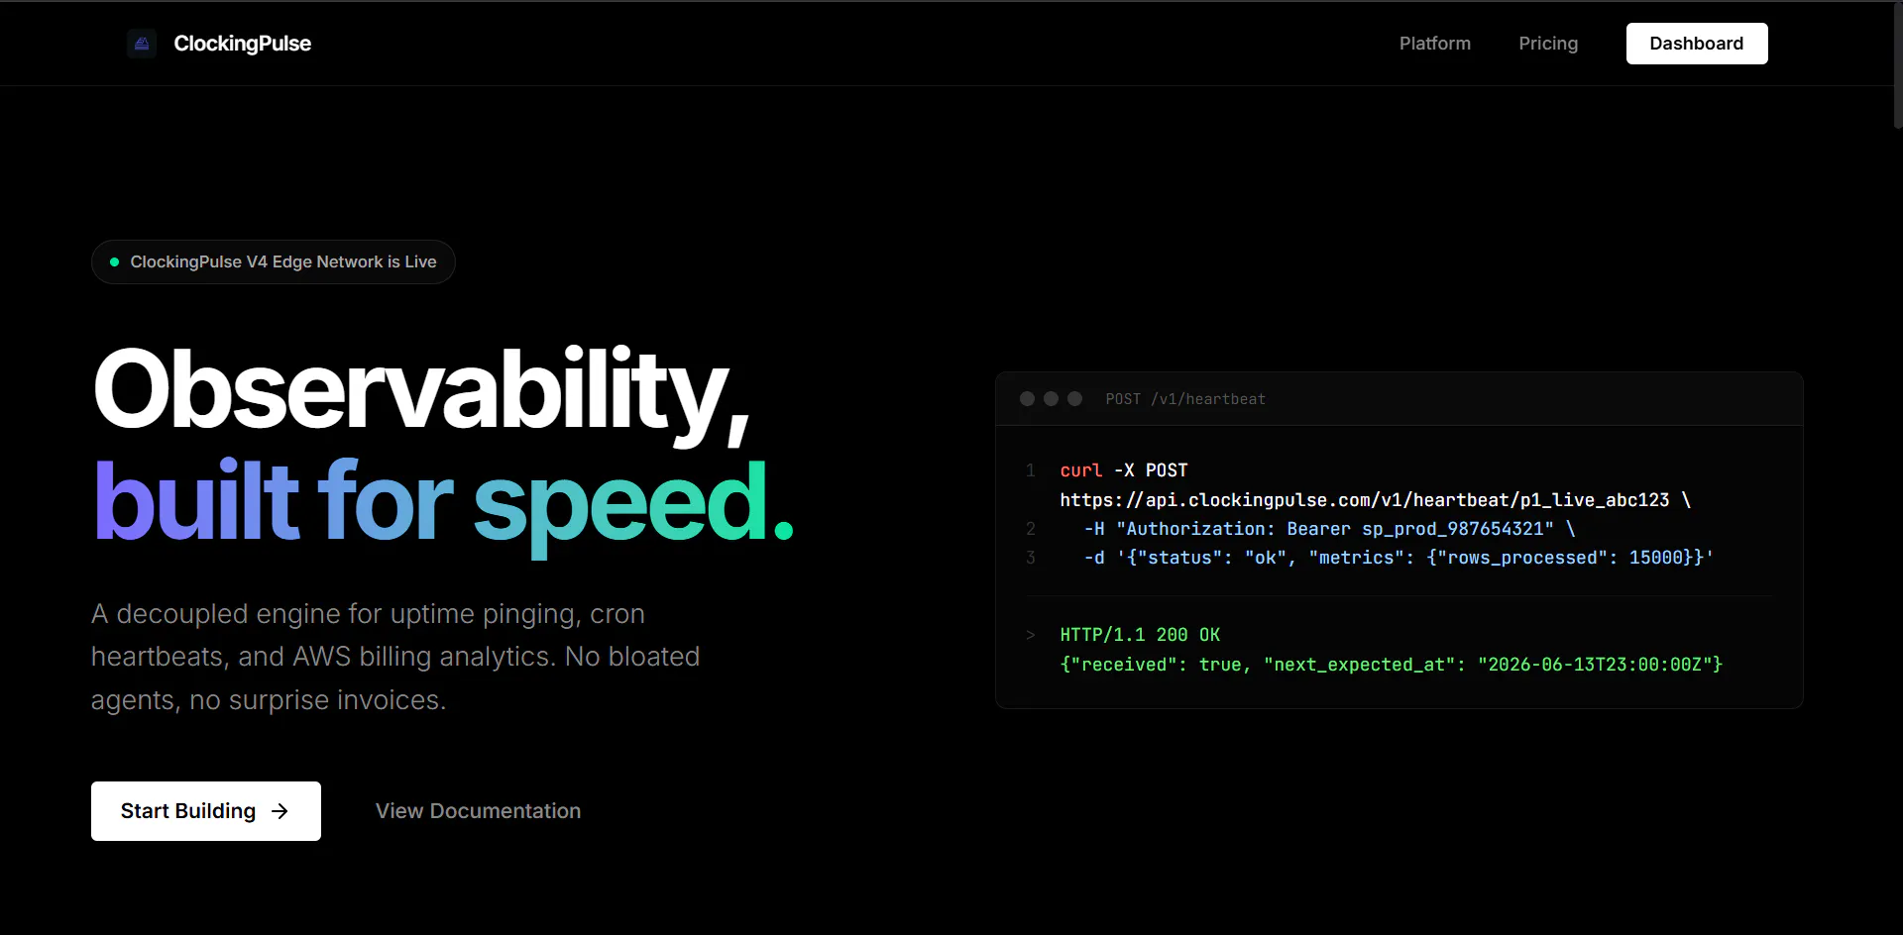This screenshot has height=935, width=1903.
Task: Open the Pricing page link
Action: point(1548,44)
